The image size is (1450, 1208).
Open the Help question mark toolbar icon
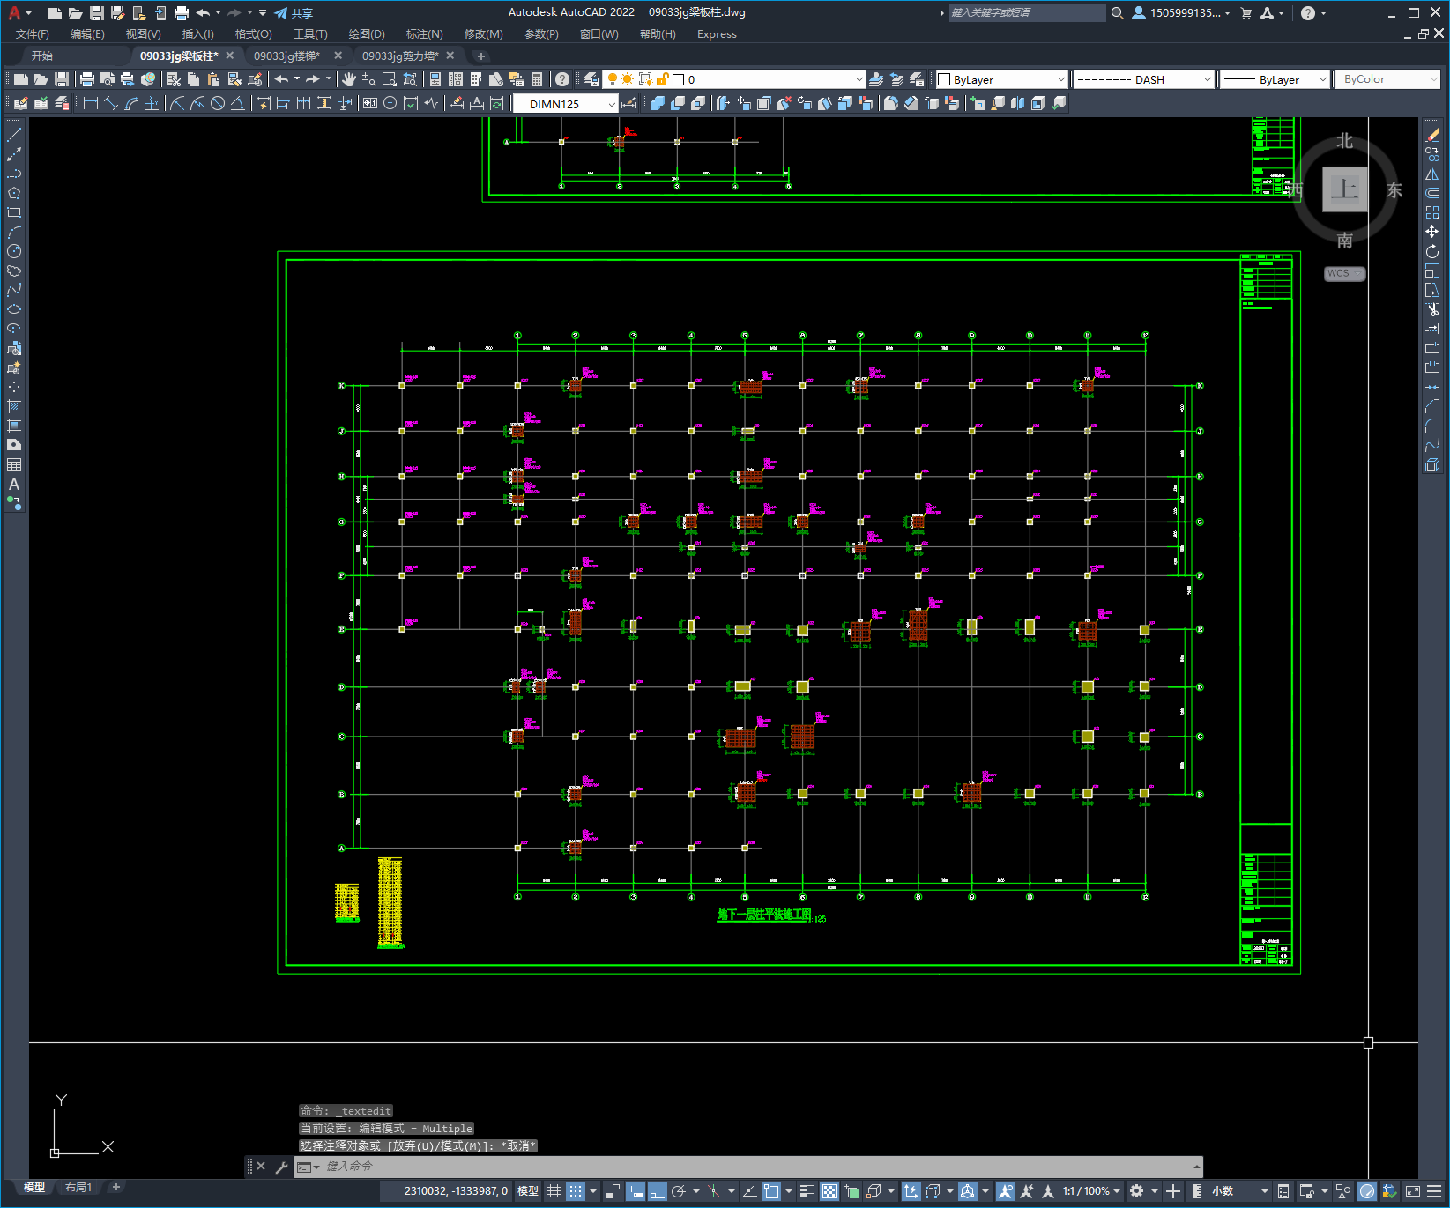tap(562, 79)
